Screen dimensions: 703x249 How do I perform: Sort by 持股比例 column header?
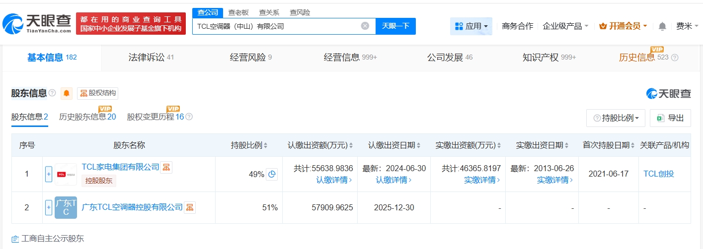[x=249, y=145]
